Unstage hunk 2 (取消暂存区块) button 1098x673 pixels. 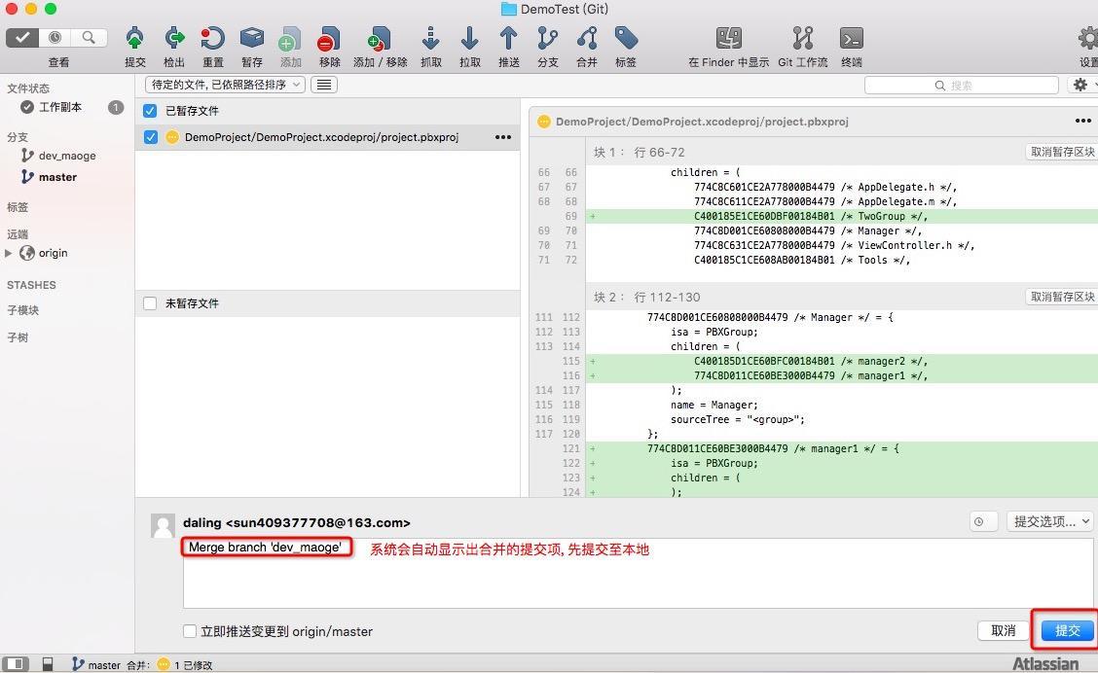click(x=1062, y=297)
